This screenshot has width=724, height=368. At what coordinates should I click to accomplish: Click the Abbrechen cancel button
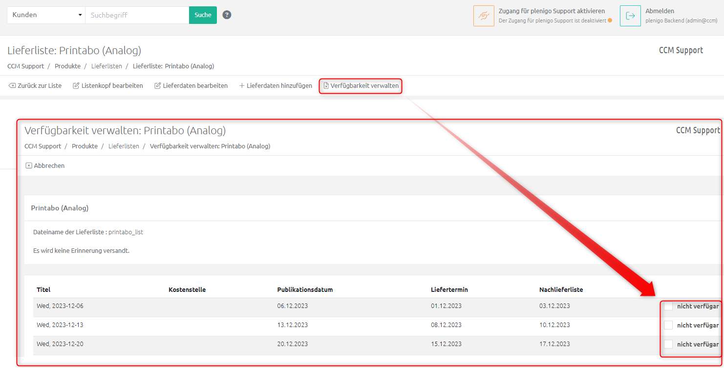tap(45, 165)
